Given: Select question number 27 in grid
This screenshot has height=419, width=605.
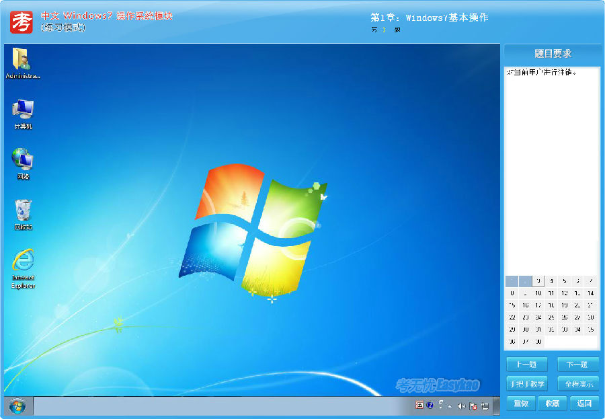Looking at the screenshot, I should (577, 317).
